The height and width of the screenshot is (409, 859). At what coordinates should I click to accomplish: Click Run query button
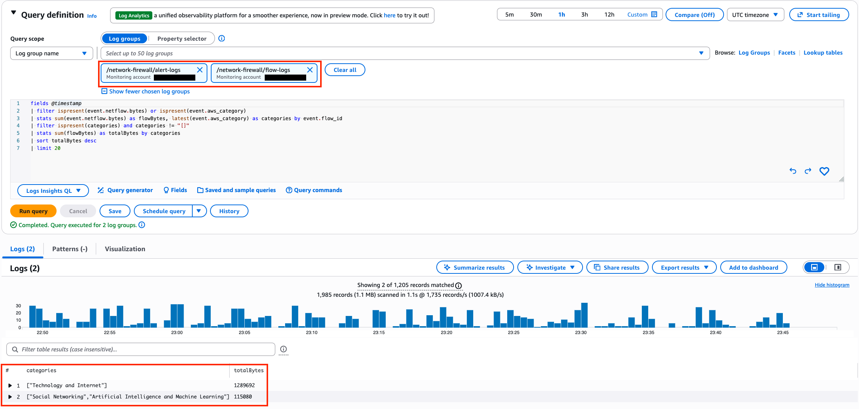pyautogui.click(x=33, y=211)
